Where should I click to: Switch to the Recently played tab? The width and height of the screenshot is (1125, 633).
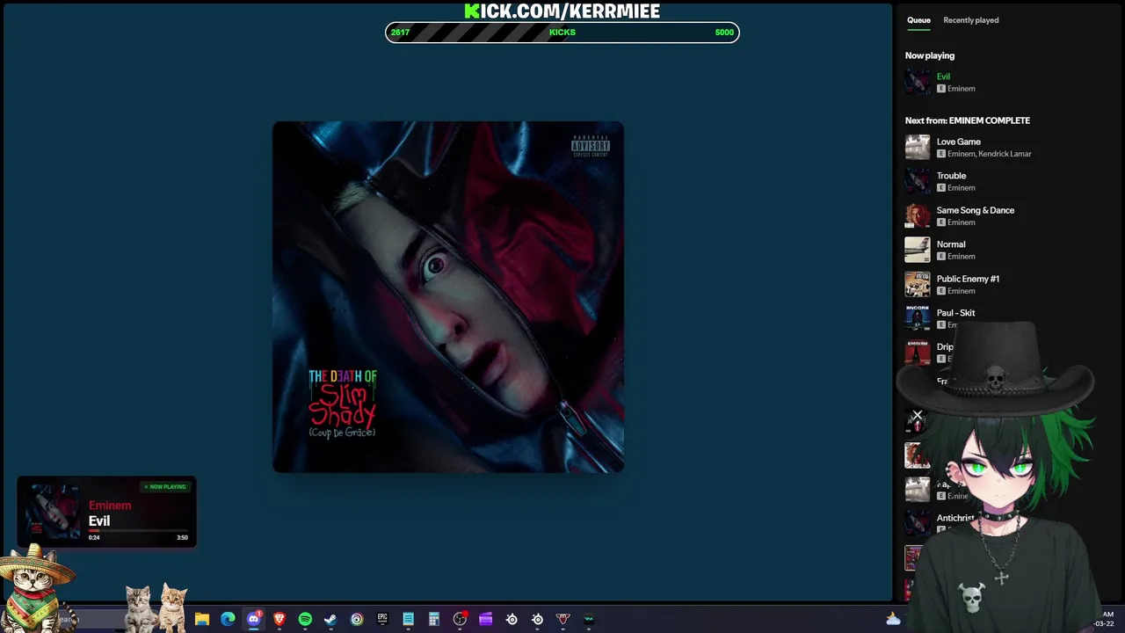click(970, 20)
